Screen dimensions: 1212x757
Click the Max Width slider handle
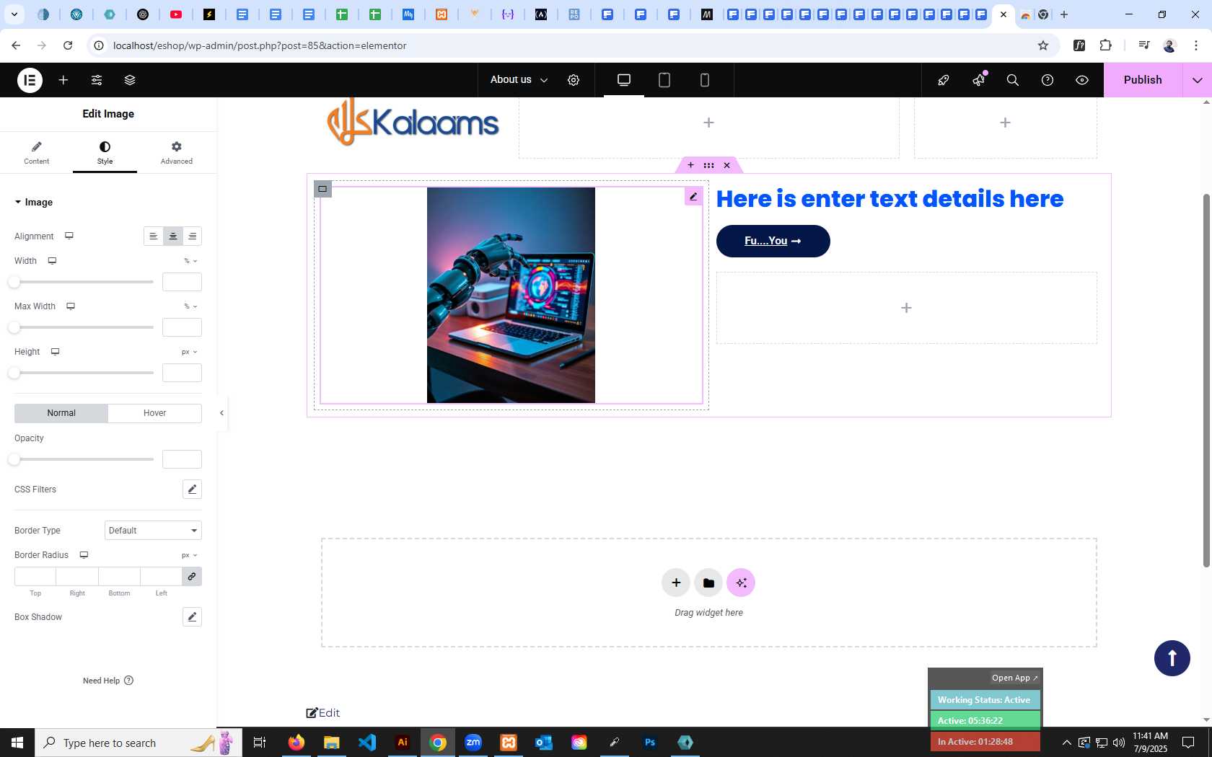[14, 327]
